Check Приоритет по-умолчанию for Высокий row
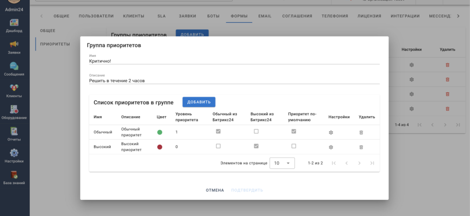This screenshot has width=470, height=216. pos(294,146)
